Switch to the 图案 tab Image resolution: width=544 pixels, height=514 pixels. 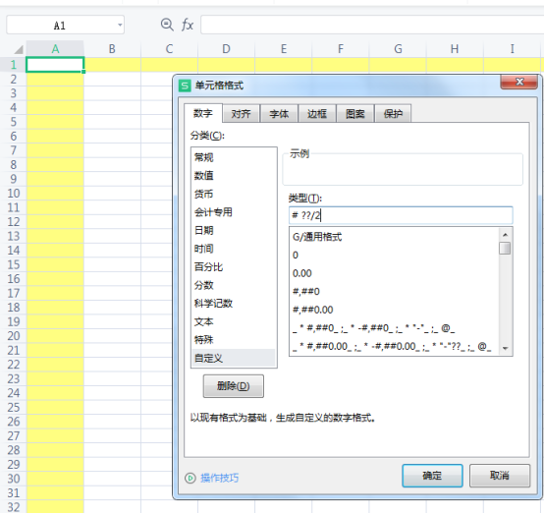pos(354,114)
